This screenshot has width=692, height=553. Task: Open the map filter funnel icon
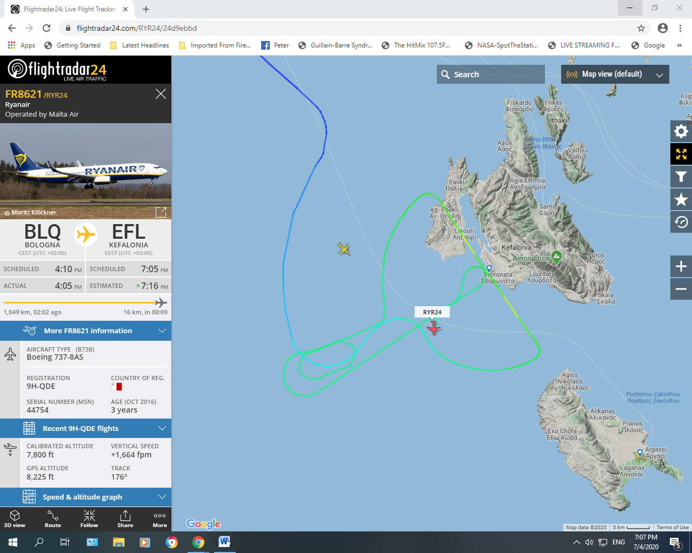pyautogui.click(x=681, y=177)
